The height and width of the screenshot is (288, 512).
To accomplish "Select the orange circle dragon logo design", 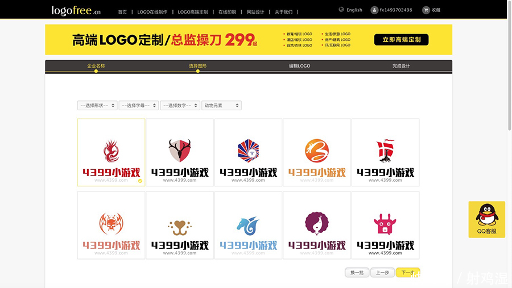I will pos(317,152).
